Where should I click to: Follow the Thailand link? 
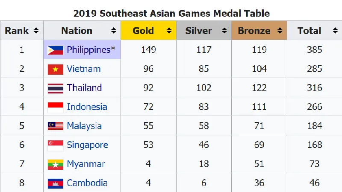coord(84,88)
